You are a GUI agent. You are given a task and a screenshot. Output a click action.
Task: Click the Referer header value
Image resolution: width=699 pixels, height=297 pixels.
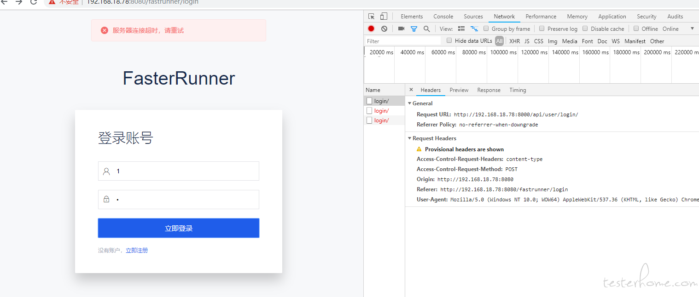(504, 189)
